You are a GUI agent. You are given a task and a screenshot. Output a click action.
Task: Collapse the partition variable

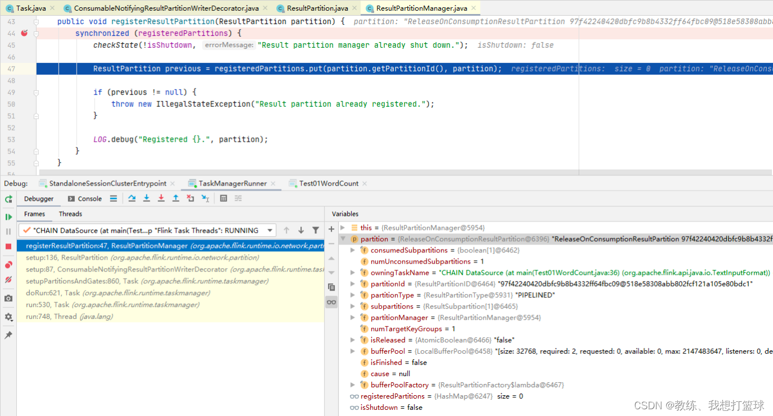coord(343,239)
